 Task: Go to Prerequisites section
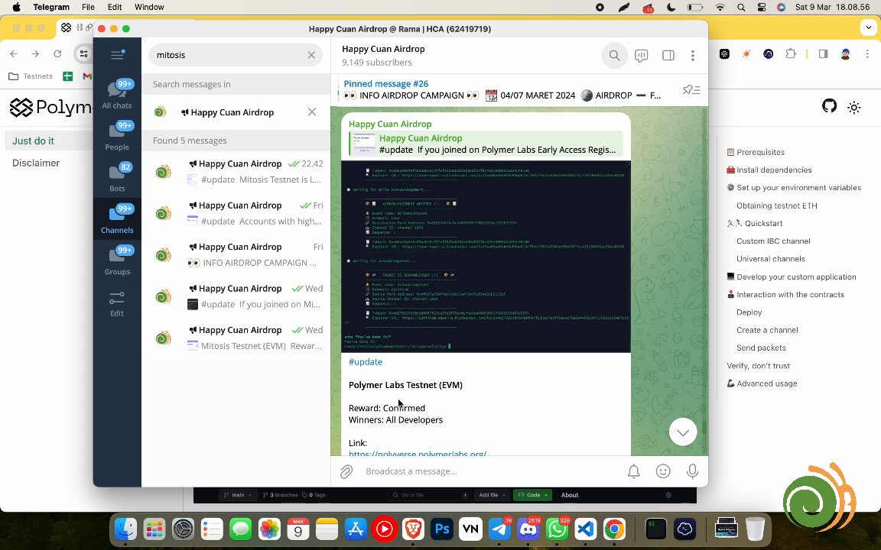756,152
